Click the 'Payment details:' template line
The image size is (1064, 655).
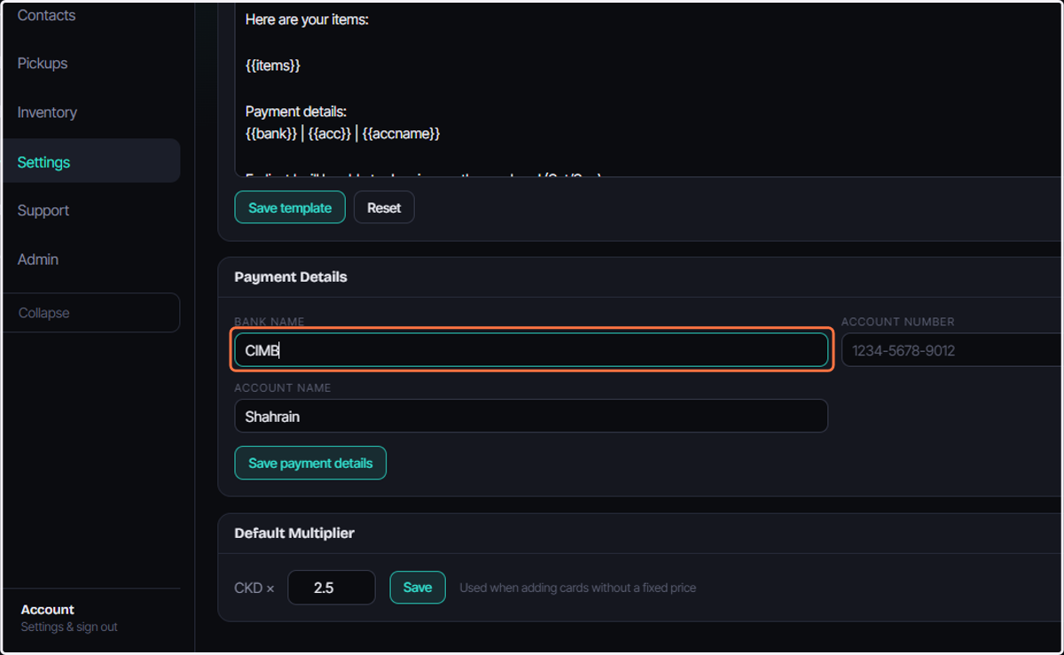point(296,112)
